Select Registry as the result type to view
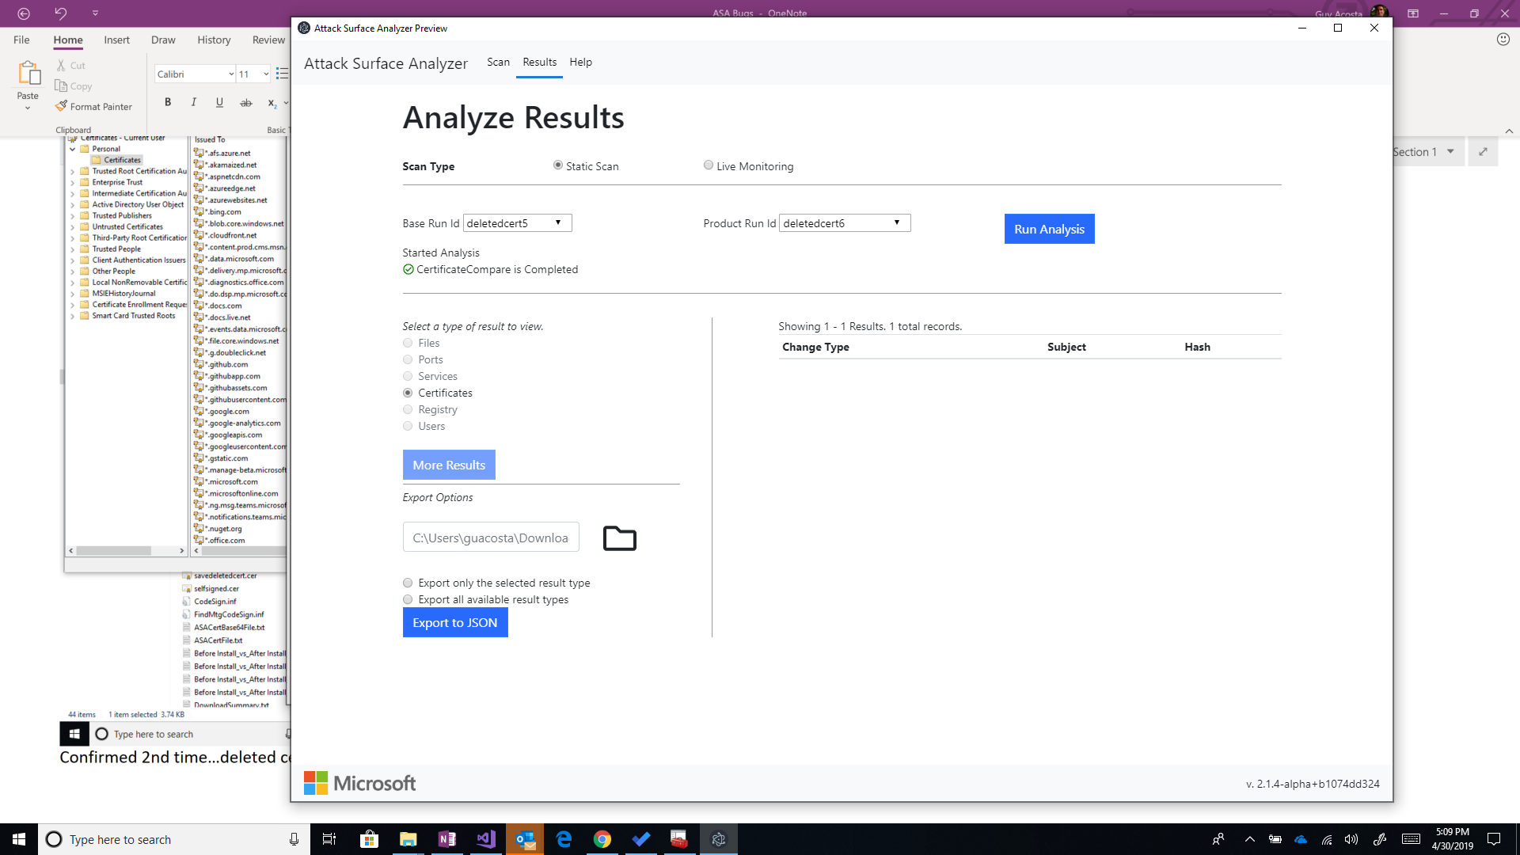This screenshot has height=855, width=1520. coord(408,409)
